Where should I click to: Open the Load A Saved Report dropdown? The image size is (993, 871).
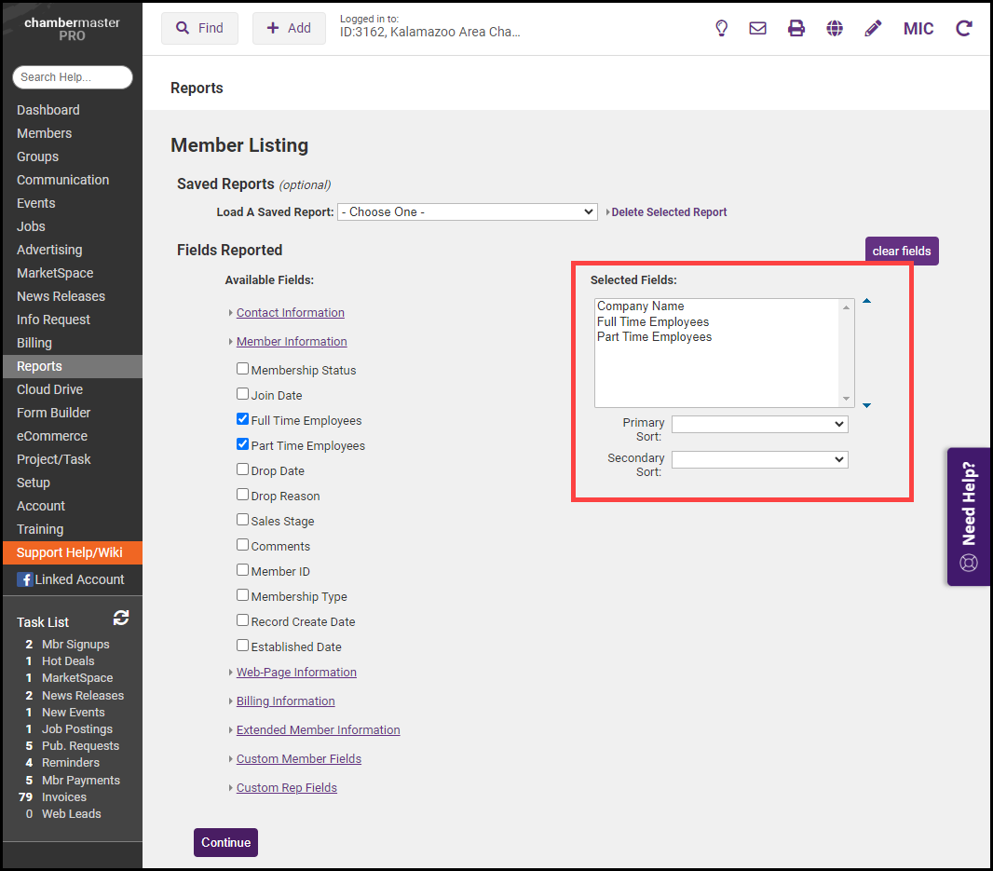(467, 212)
